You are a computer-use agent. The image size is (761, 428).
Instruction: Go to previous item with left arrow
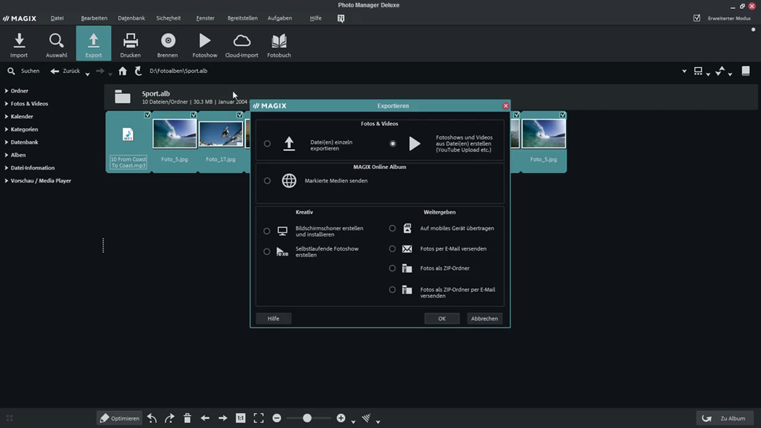click(205, 418)
